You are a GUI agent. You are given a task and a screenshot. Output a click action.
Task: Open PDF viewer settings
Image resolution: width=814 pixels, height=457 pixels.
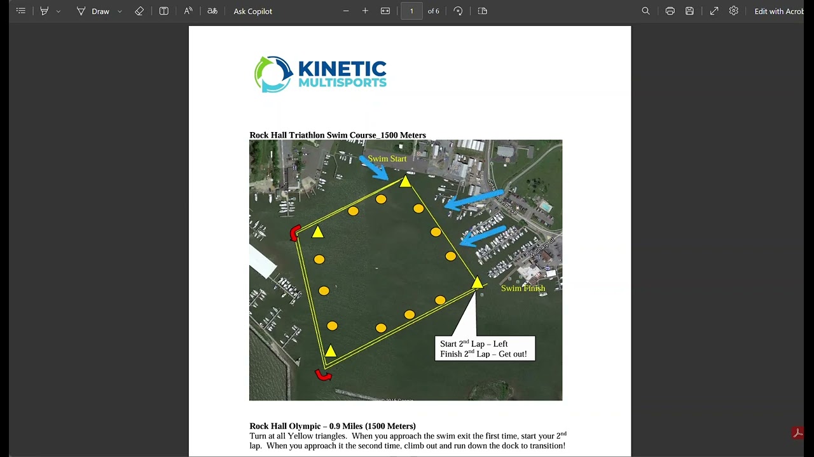(734, 11)
